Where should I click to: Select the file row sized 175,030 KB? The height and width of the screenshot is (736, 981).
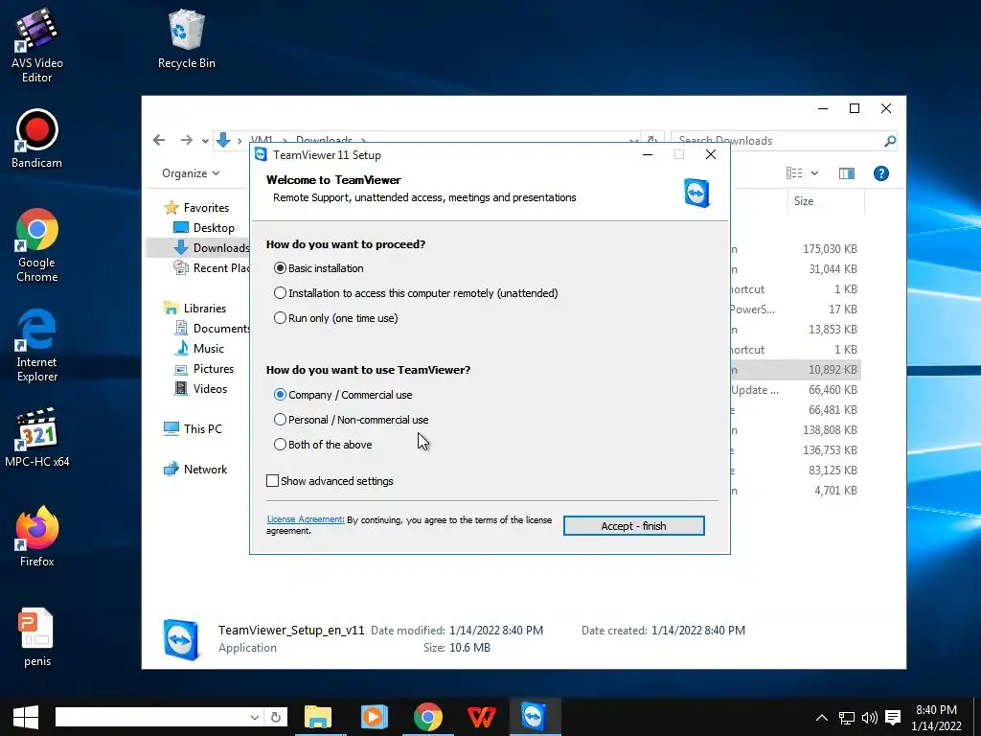(x=796, y=248)
